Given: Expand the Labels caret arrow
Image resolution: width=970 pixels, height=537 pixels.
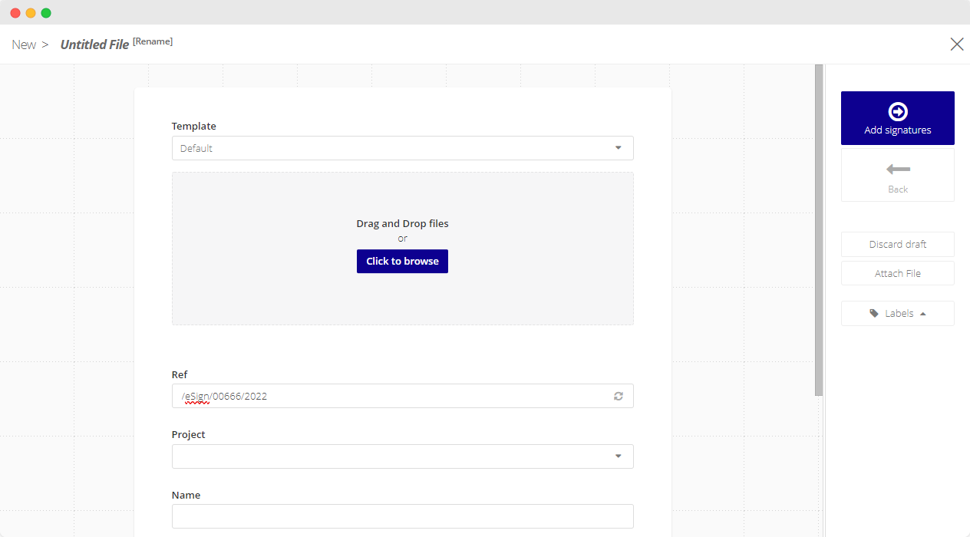Looking at the screenshot, I should (922, 314).
